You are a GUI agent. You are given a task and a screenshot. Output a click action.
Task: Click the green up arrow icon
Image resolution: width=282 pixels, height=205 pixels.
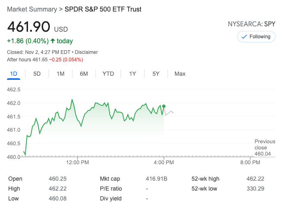point(53,41)
